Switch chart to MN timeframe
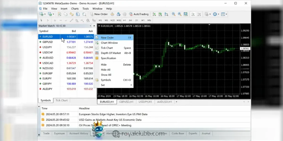The image size is (283, 141). click(x=149, y=20)
